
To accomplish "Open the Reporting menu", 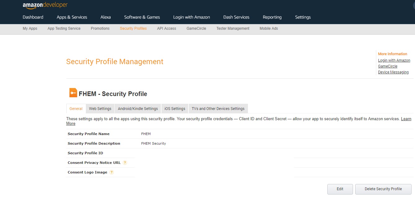I will click(x=272, y=17).
